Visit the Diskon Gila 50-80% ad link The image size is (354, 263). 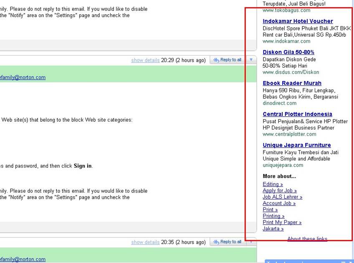pos(288,52)
